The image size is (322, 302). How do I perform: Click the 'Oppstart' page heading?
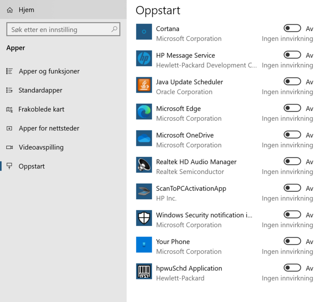click(x=158, y=10)
